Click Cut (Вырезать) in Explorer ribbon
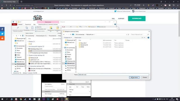The image size is (180, 101). point(38,27)
